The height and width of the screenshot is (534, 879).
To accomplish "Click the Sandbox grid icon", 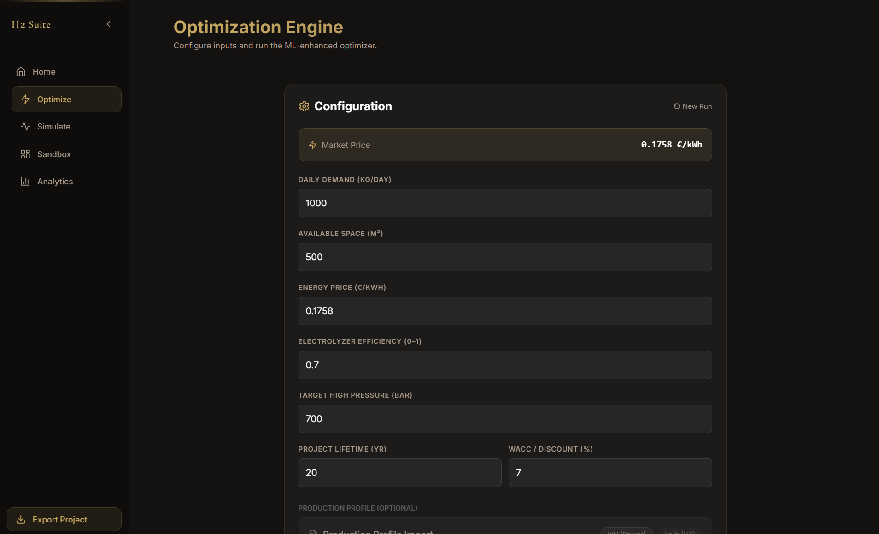I will tap(25, 154).
